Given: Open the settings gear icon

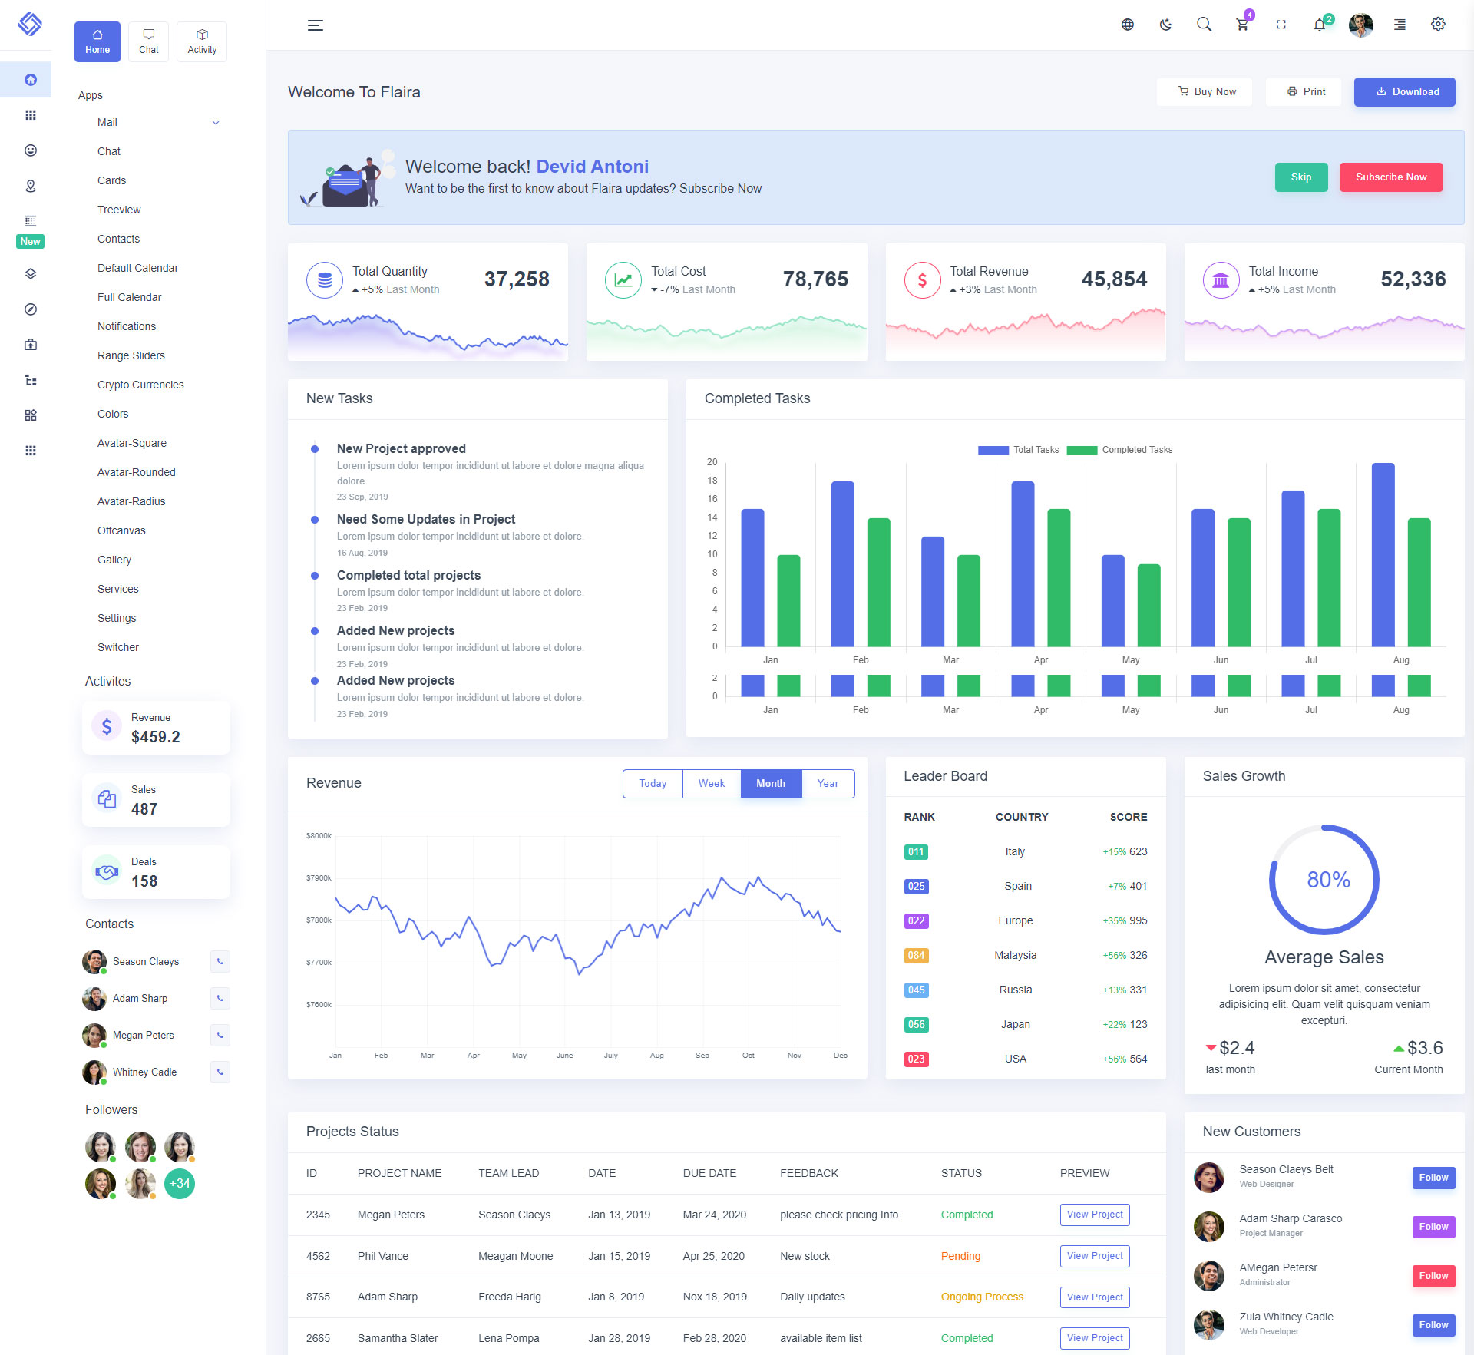Looking at the screenshot, I should click(x=1438, y=25).
